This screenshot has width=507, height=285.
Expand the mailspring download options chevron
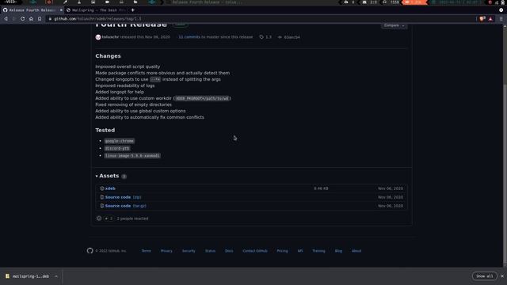pos(56,276)
